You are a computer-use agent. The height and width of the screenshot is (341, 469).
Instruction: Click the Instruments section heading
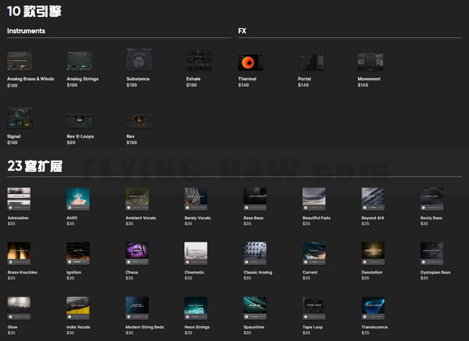tap(26, 31)
